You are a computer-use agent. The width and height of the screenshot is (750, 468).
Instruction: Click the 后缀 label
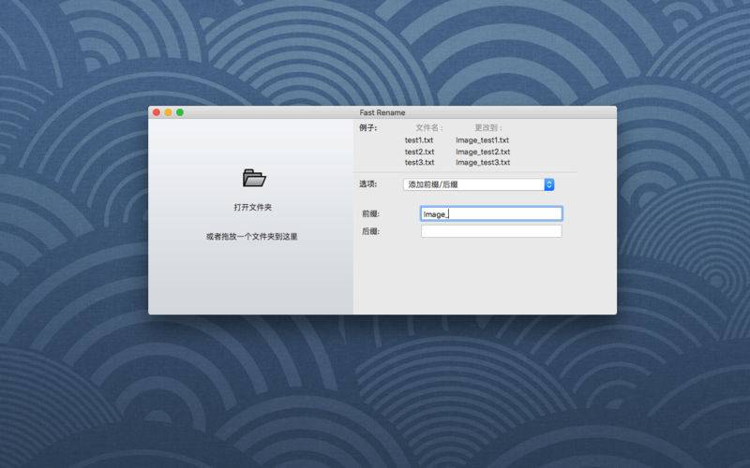click(x=370, y=231)
